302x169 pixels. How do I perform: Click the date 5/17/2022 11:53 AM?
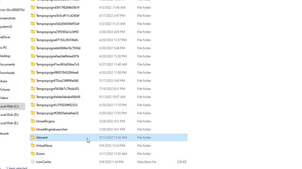point(113,154)
